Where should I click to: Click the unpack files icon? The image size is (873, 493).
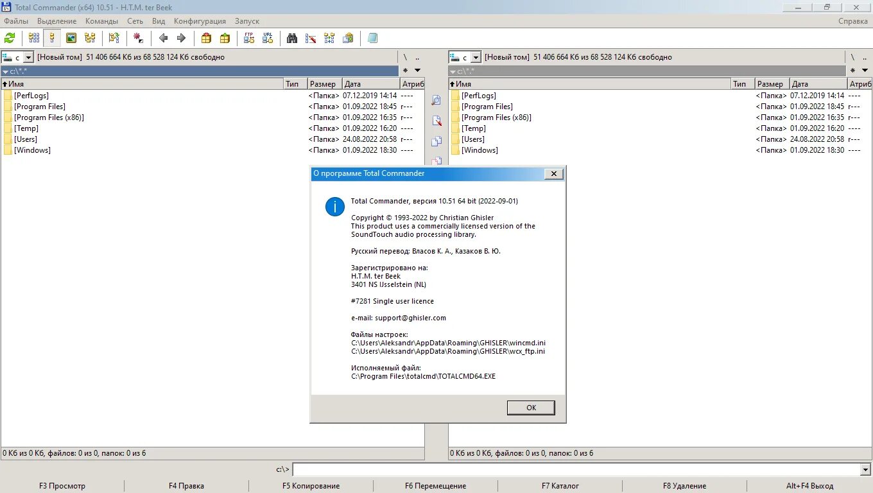225,39
